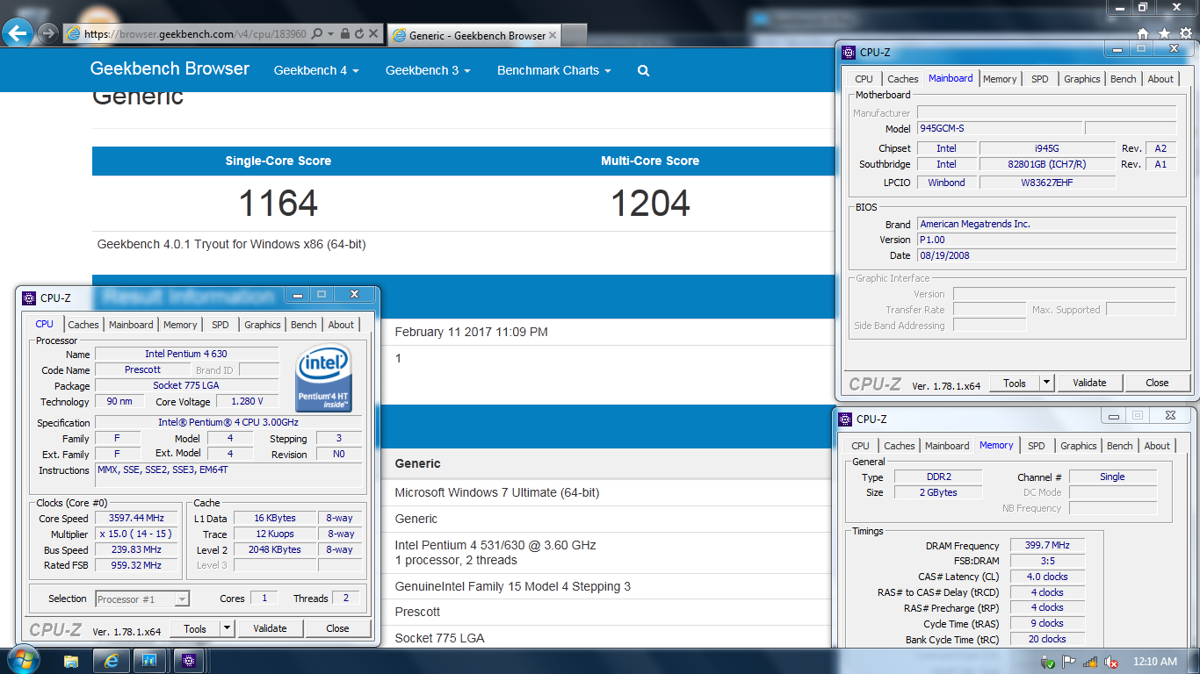The height and width of the screenshot is (674, 1200).
Task: Click the CPU-Z title icon in Mainboard window
Action: click(x=848, y=53)
